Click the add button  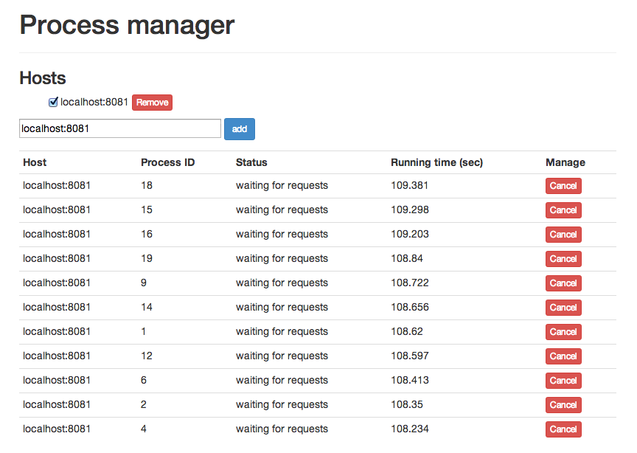pyautogui.click(x=239, y=128)
